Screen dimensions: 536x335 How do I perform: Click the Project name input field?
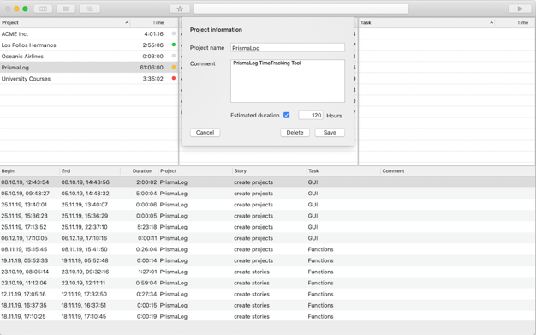pyautogui.click(x=288, y=48)
